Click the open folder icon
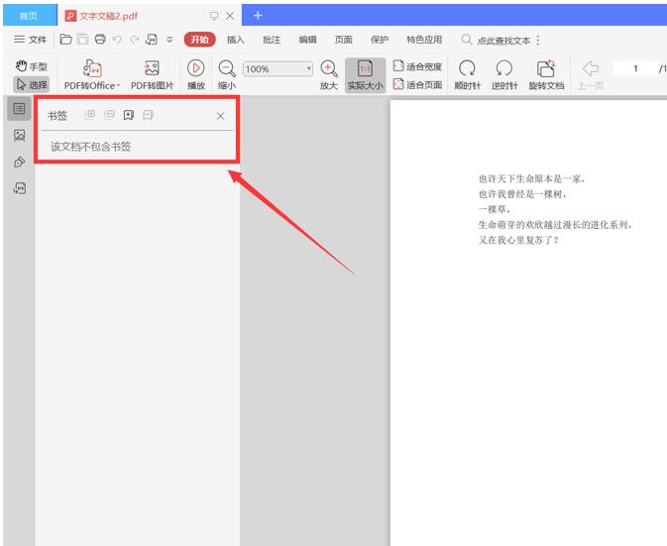The image size is (667, 546). click(65, 40)
